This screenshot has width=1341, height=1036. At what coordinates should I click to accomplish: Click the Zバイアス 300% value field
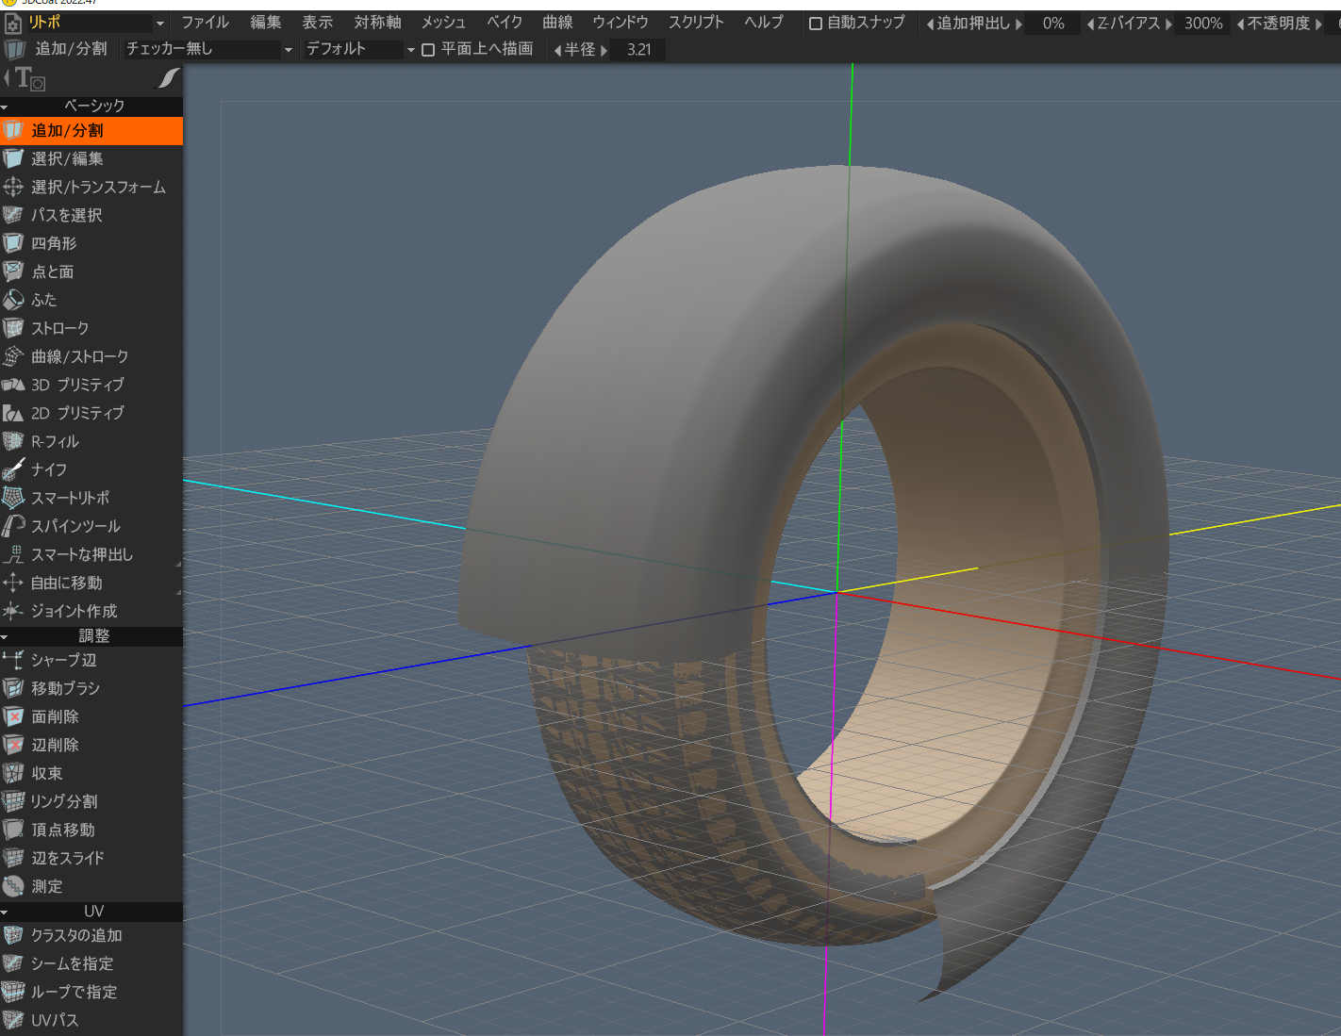tap(1203, 23)
